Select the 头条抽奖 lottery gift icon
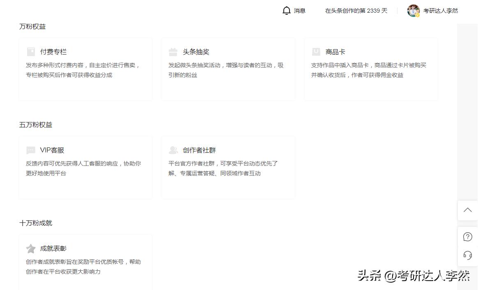 [173, 52]
